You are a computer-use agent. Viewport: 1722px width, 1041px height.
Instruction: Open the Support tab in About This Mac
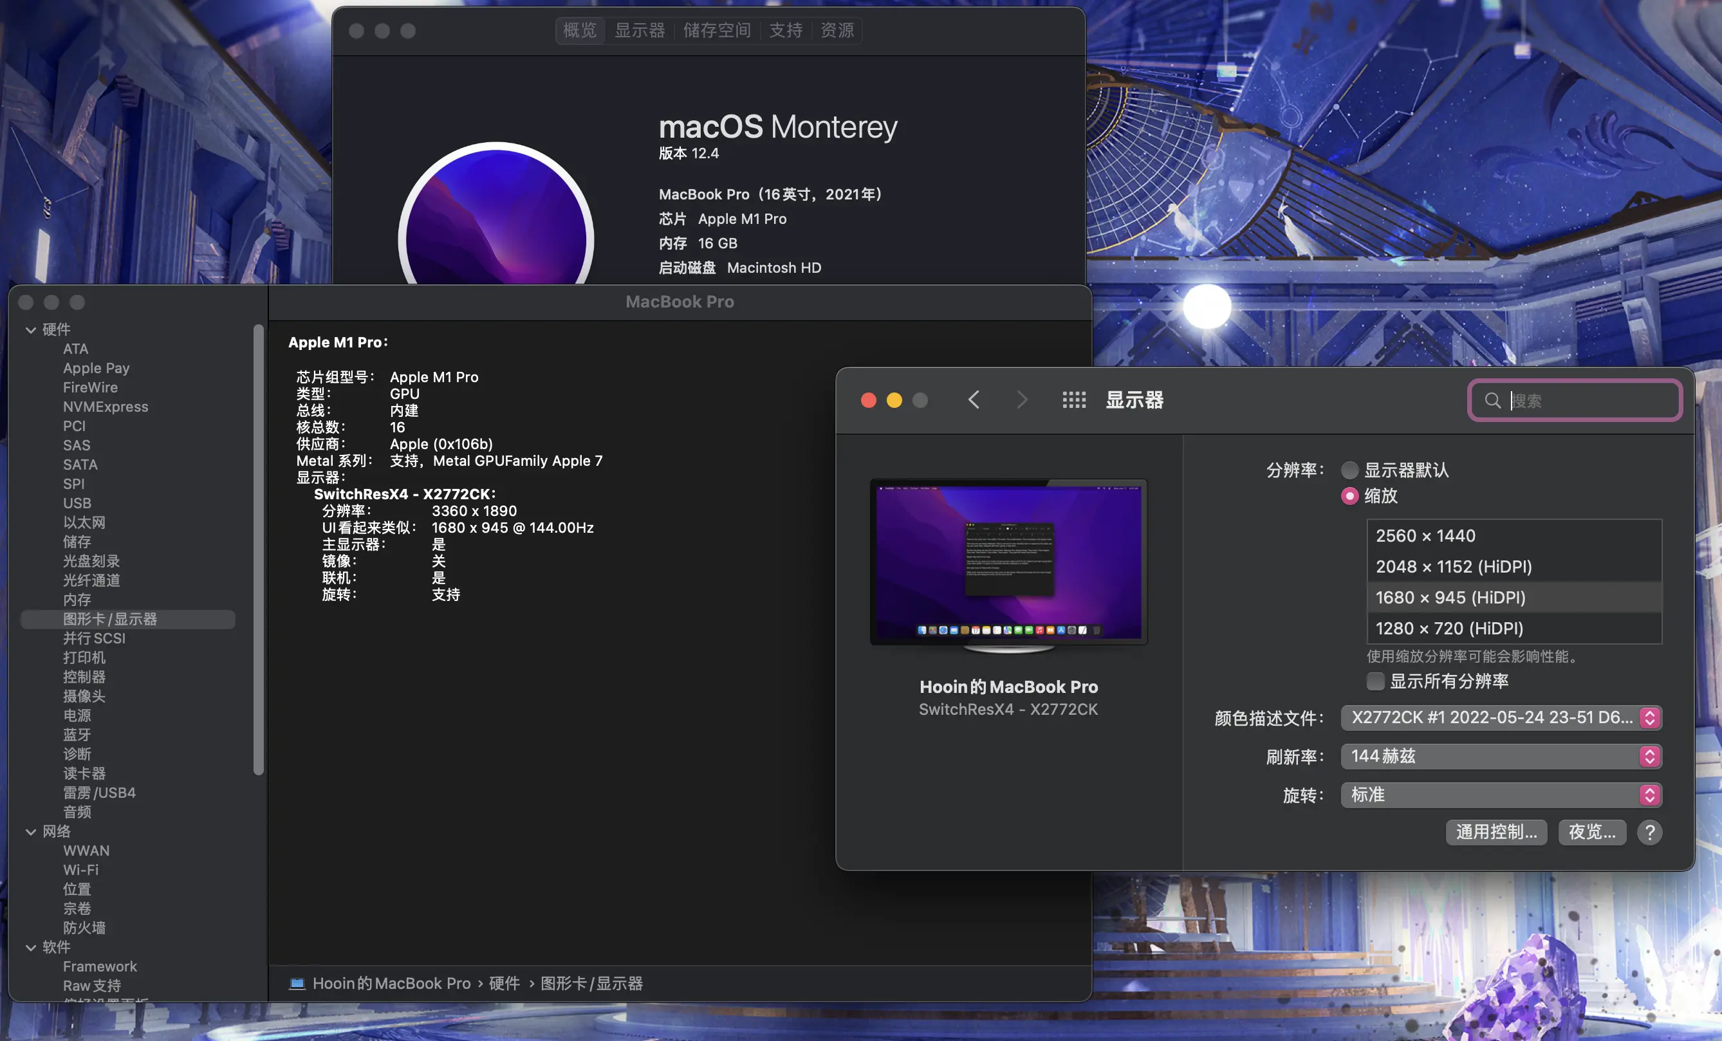786,31
